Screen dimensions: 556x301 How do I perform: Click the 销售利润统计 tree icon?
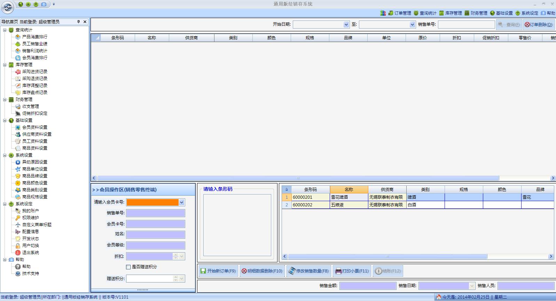[x=18, y=51]
